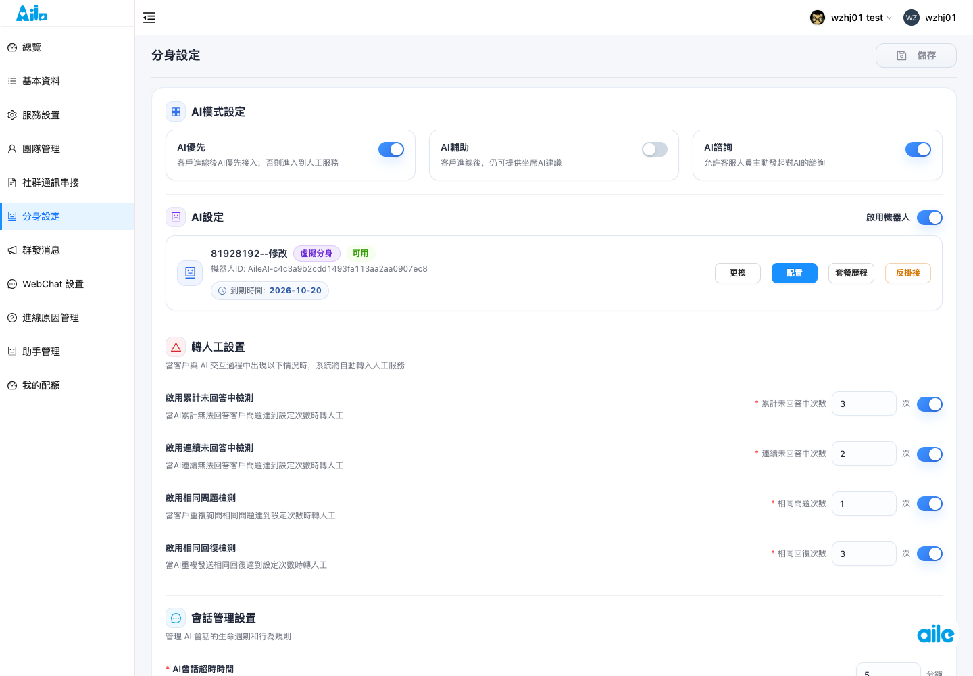973x676 pixels.
Task: Collapse the sidebar menu icon
Action: 149,18
